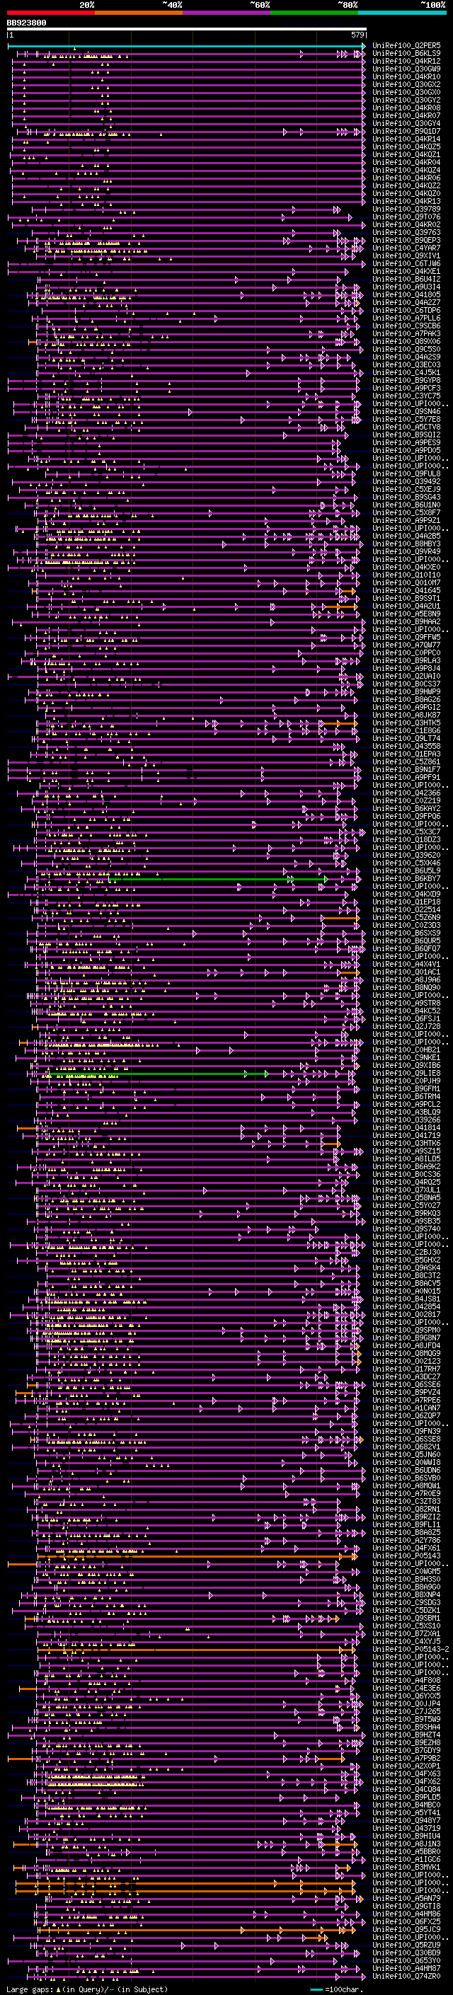
Task: Select the query name BB923800
Action: (x=26, y=23)
